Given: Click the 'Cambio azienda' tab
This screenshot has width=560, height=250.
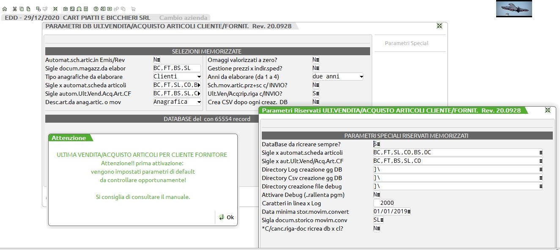Looking at the screenshot, I should pyautogui.click(x=183, y=18).
